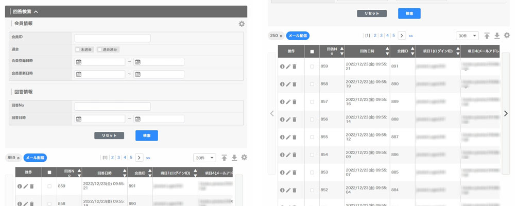Click the pencil edit icon for row 856
Screen dimensions: 515x206
click(x=288, y=119)
